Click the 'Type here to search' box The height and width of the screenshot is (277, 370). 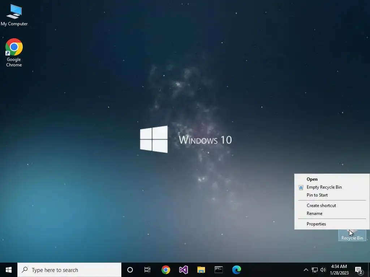pyautogui.click(x=69, y=270)
